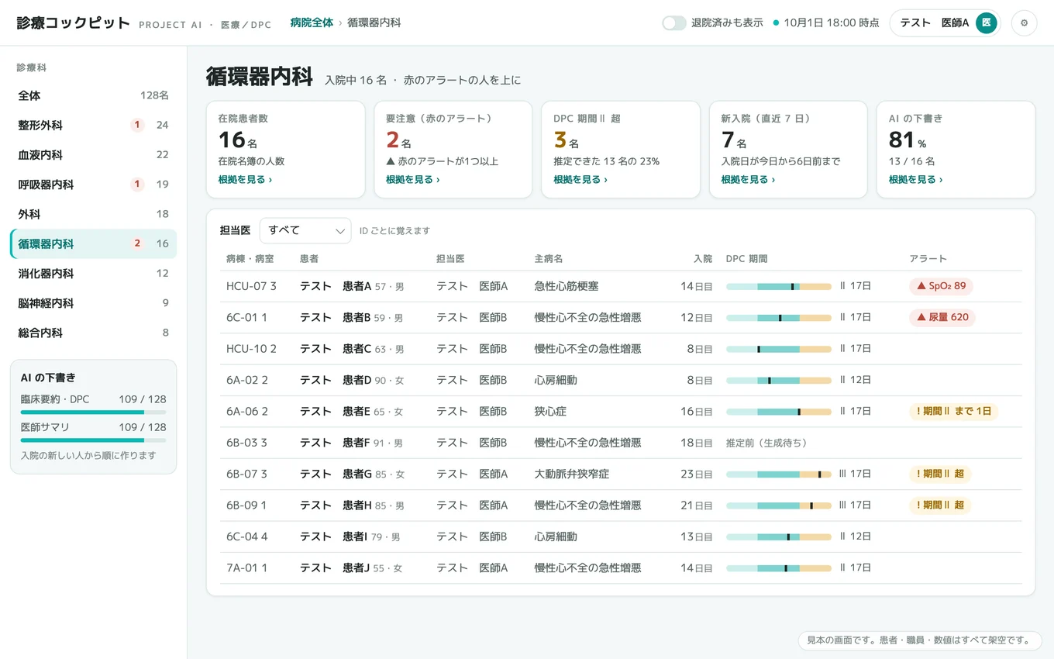Click 期間Ⅱ 超 badge for 患者H
The width and height of the screenshot is (1054, 659).
tap(940, 505)
